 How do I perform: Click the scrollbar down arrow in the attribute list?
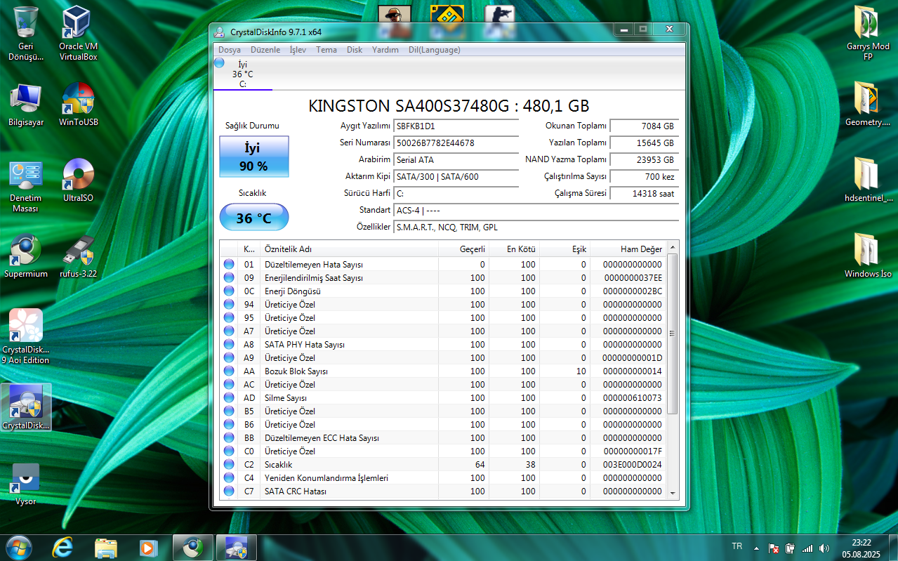pyautogui.click(x=673, y=493)
